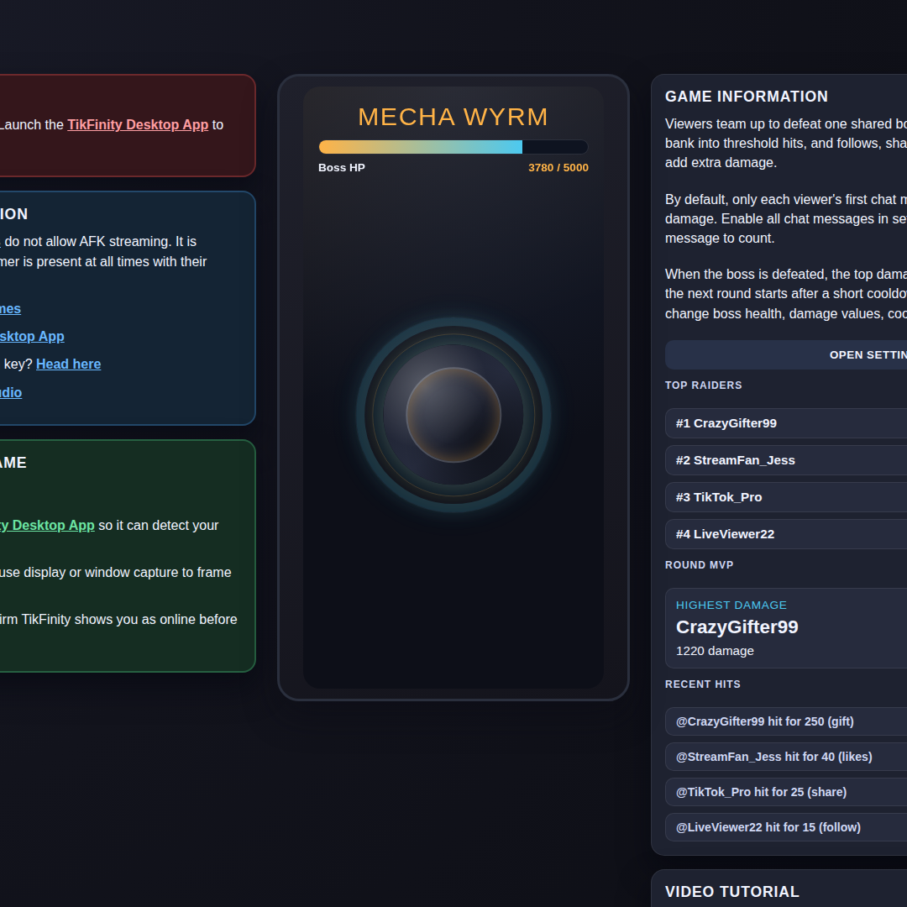Viewport: 907px width, 907px height.
Task: Click the LiveViewer22 follow hit entry
Action: point(786,827)
